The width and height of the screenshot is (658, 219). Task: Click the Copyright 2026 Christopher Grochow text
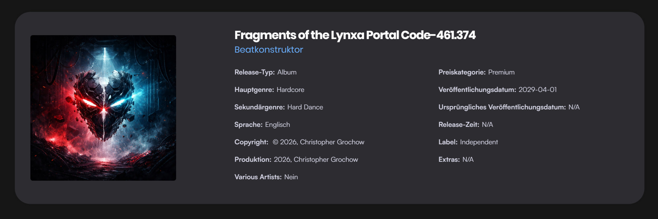click(318, 142)
